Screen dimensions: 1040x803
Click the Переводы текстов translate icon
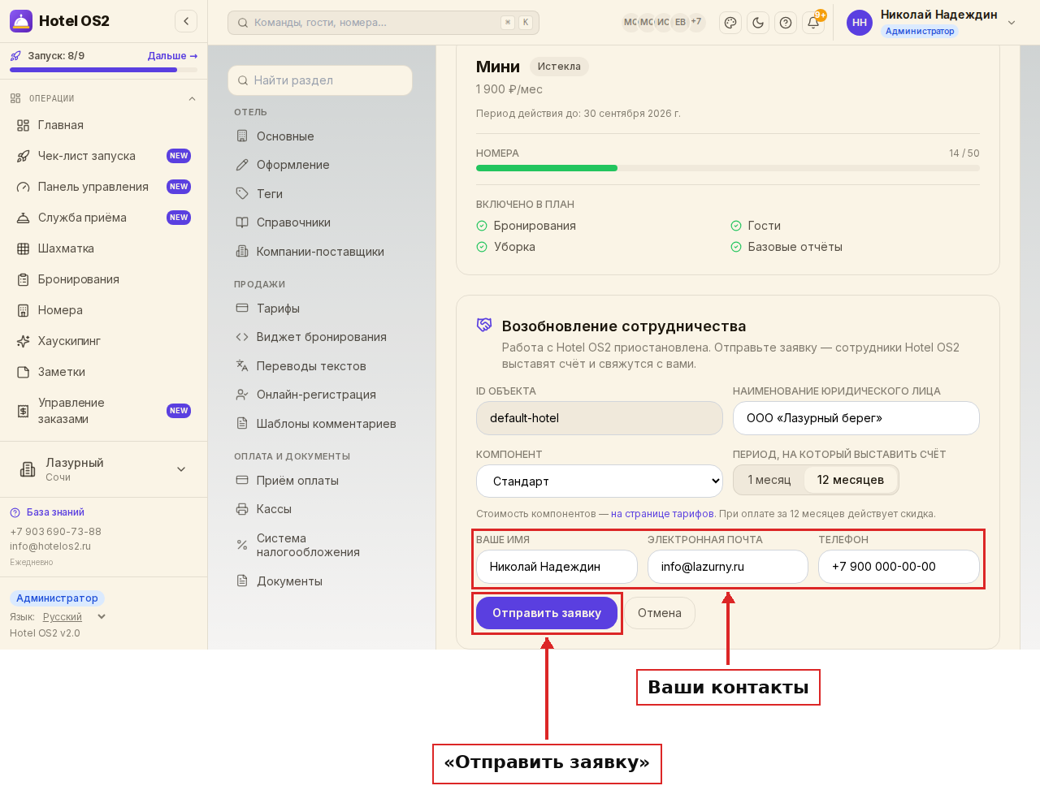coord(242,366)
